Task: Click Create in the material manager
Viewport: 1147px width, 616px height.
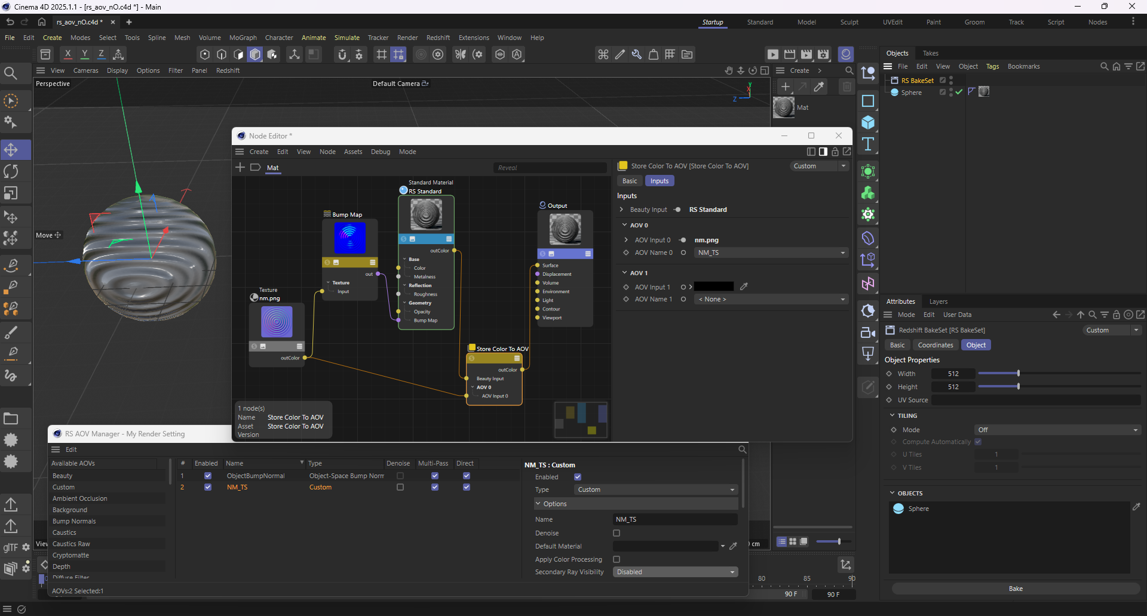Action: pos(799,70)
